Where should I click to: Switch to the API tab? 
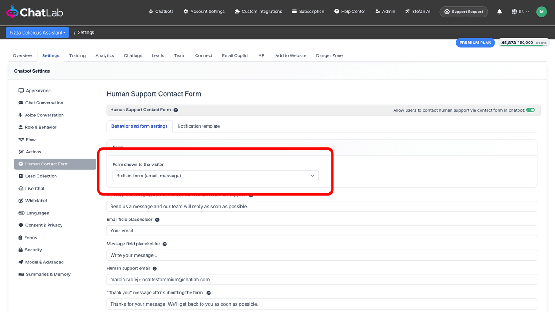point(262,55)
